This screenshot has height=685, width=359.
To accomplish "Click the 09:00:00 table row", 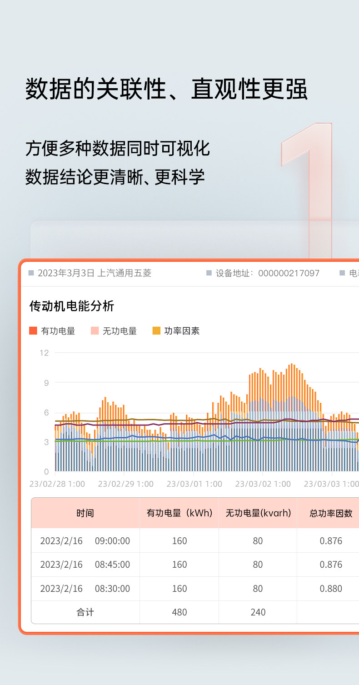I will coord(195,540).
